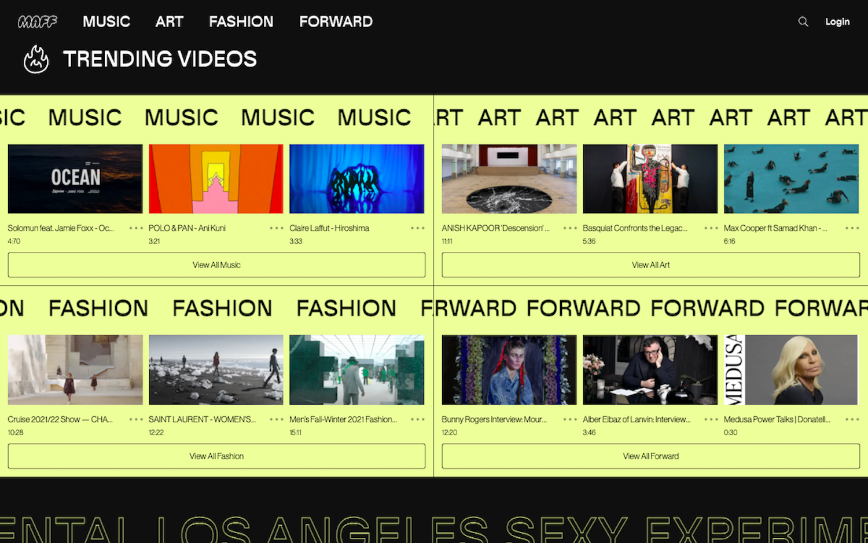Select Fashion in the top navigation

(x=241, y=22)
